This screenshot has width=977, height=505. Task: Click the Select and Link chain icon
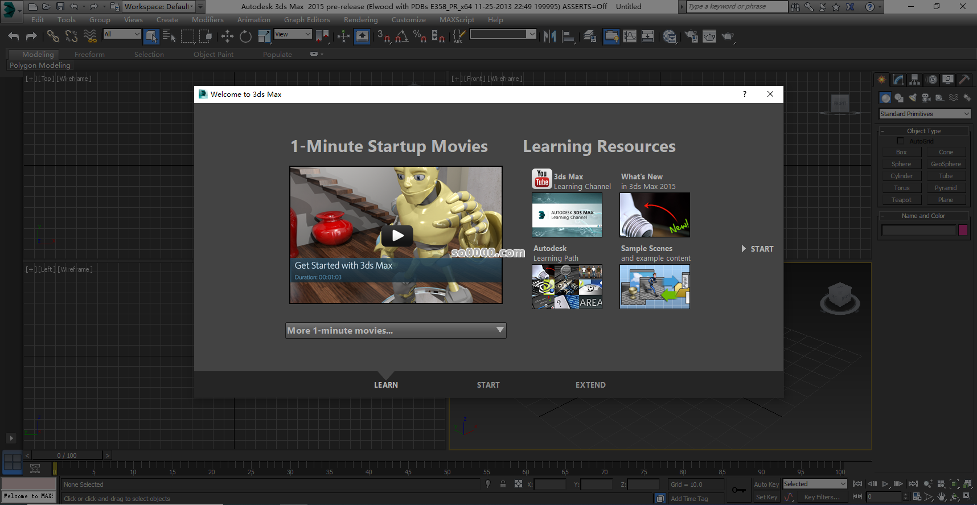click(53, 36)
